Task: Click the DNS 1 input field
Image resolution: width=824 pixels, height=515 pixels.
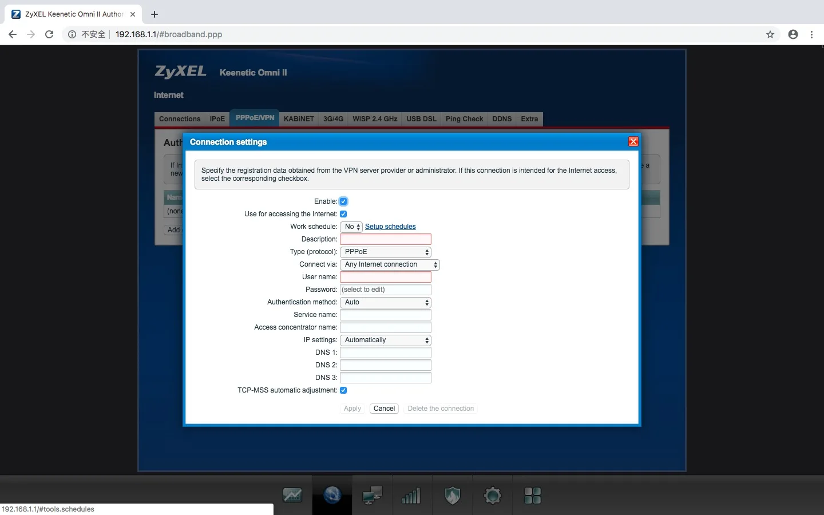Action: tap(386, 352)
